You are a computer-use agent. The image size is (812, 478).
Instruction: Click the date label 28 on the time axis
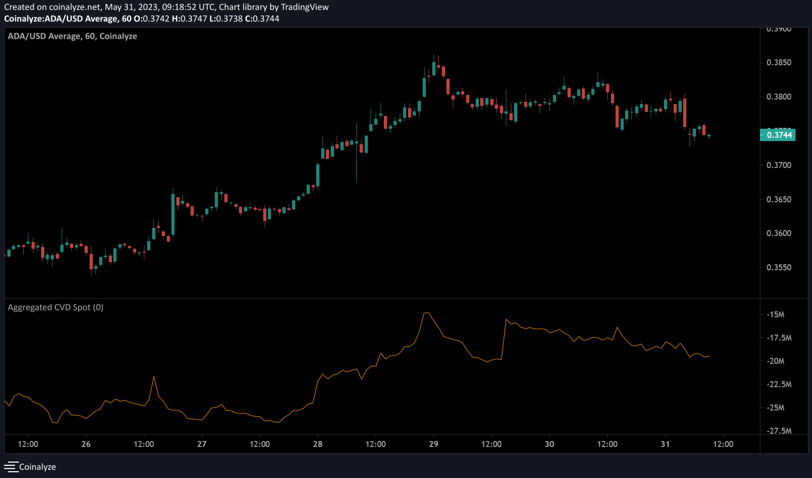pyautogui.click(x=318, y=444)
